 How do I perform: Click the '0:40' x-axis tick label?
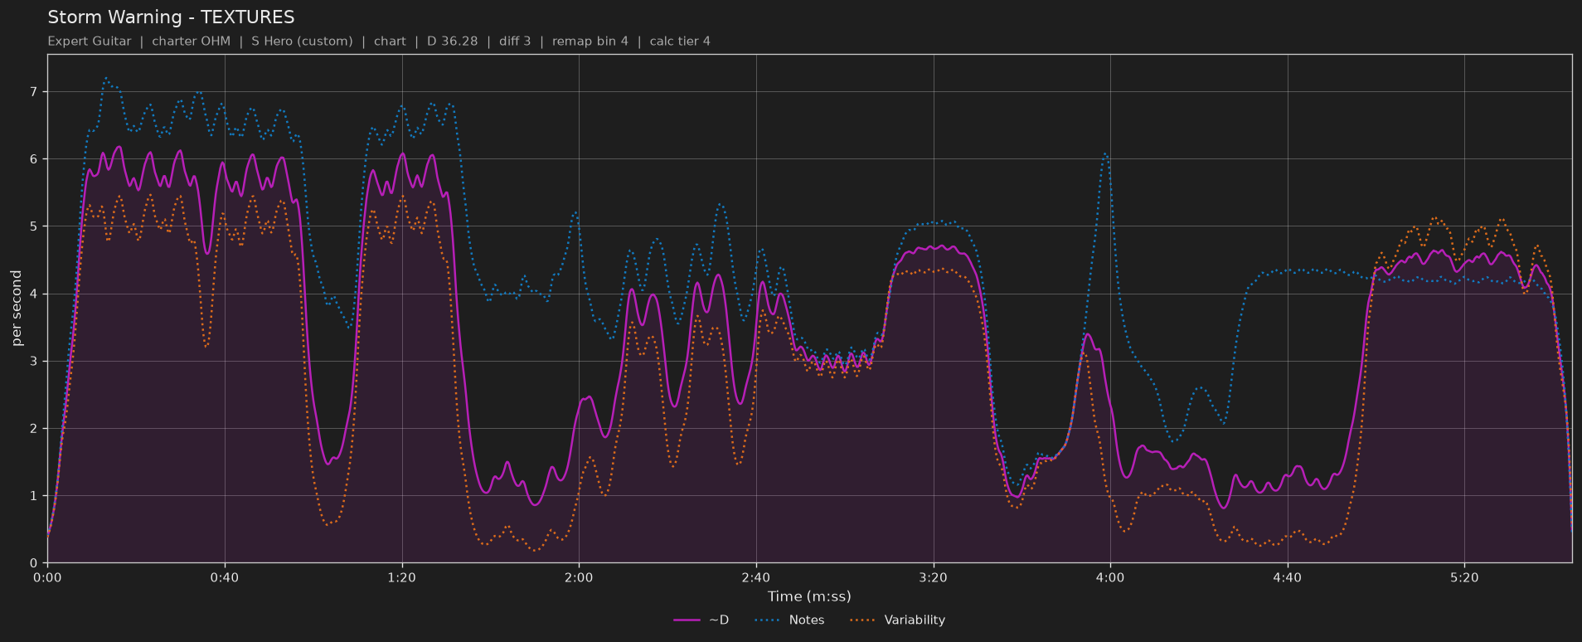(225, 578)
